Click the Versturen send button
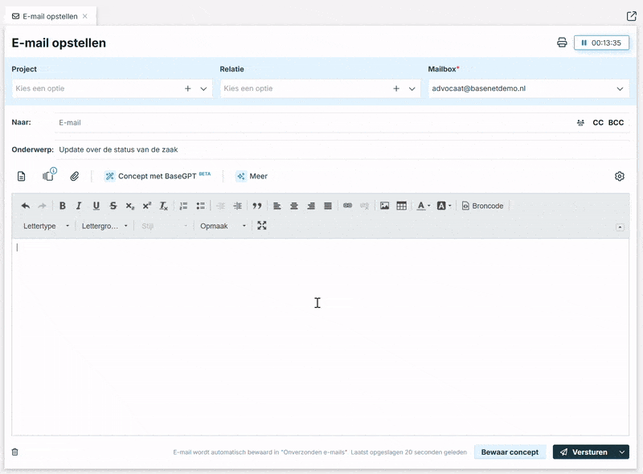Viewport: 643px width, 474px height. point(584,452)
